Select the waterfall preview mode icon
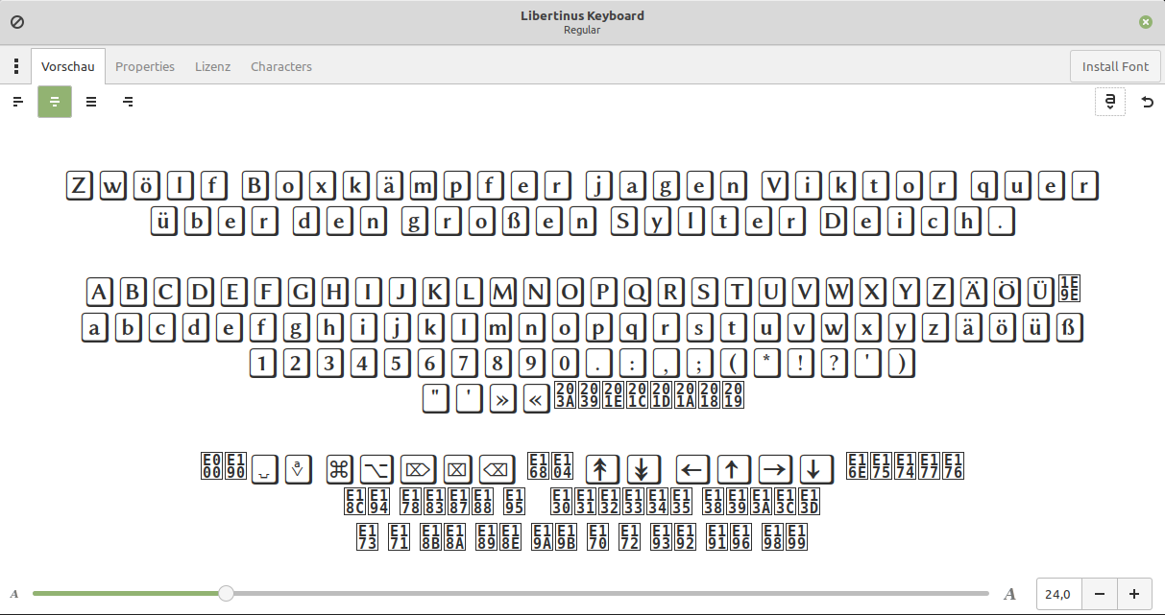The height and width of the screenshot is (615, 1165). [17, 102]
